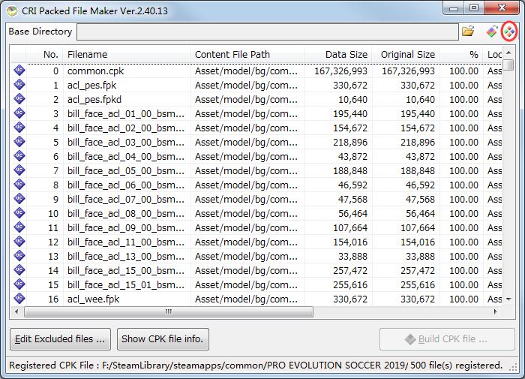
Task: Click the Original Size cell 47,568
Action: pos(420,200)
